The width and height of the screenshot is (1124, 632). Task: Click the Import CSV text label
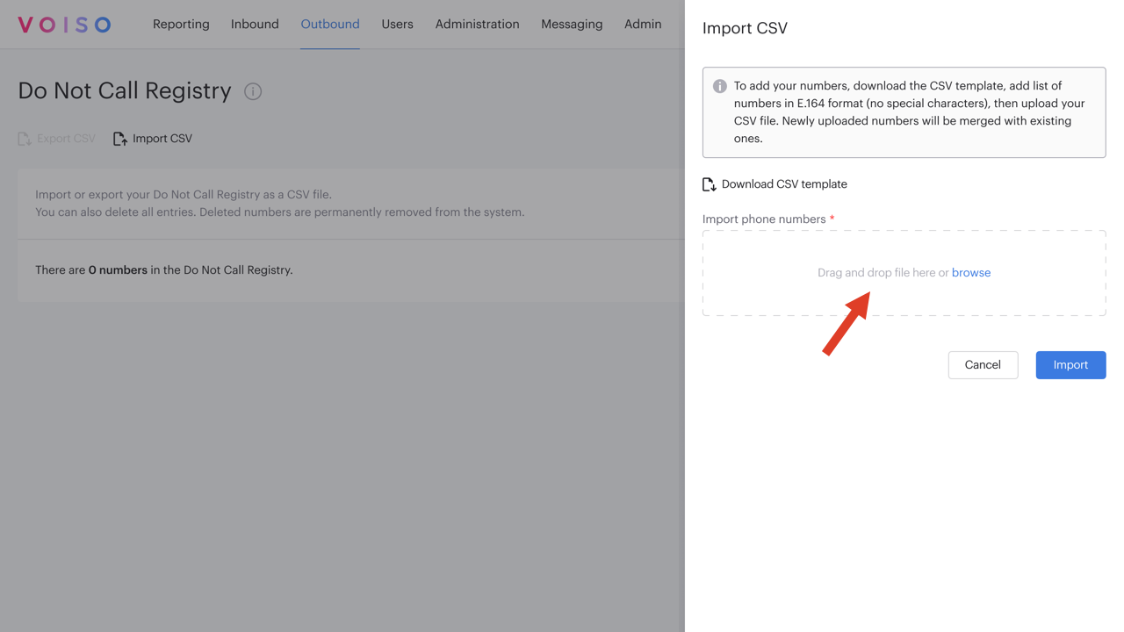(x=161, y=138)
